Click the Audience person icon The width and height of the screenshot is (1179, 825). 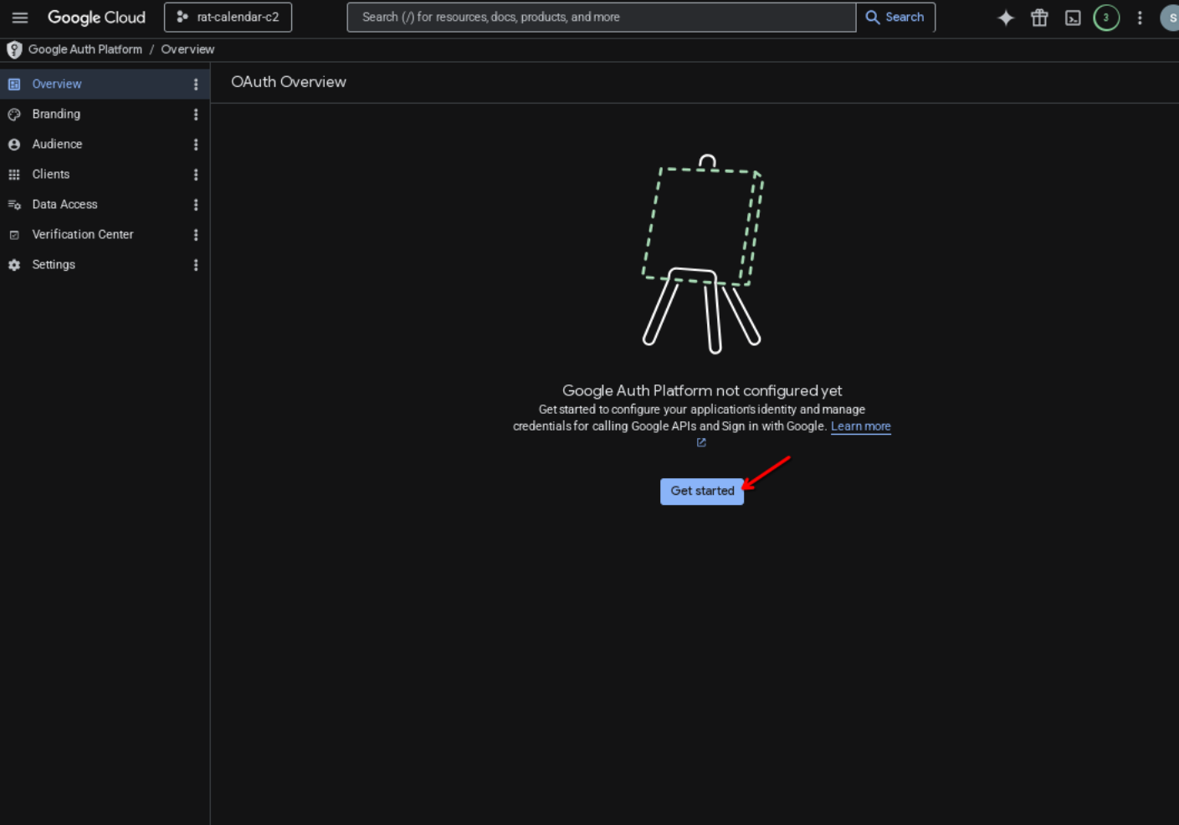click(x=14, y=145)
